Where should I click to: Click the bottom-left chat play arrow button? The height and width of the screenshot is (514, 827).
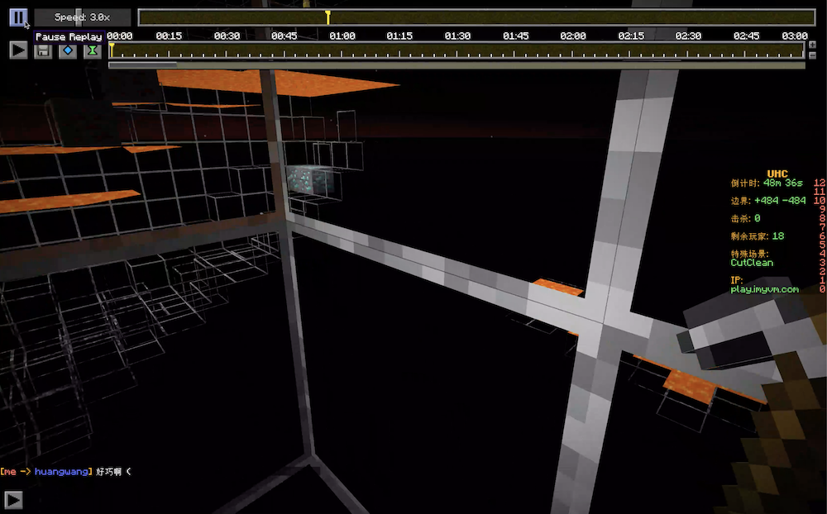pos(13,500)
